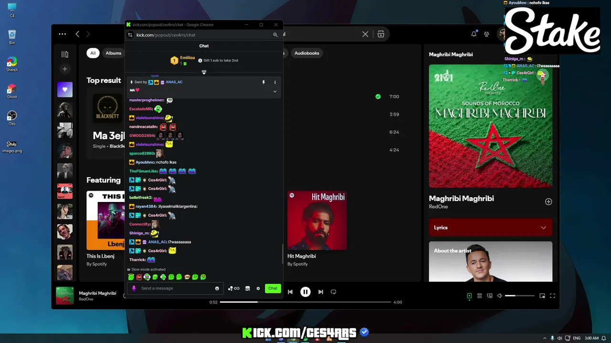
Task: Open ShareX desktop shortcut
Action: click(x=12, y=64)
